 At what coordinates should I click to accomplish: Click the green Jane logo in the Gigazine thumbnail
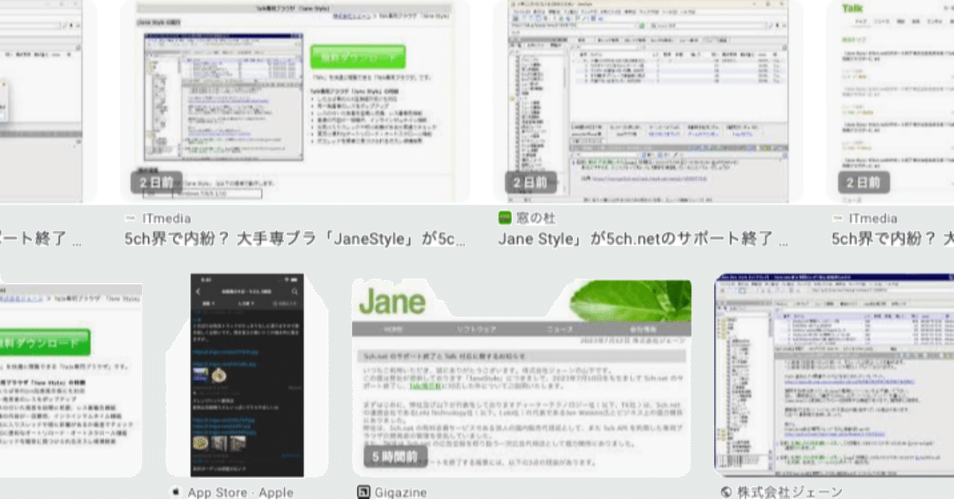pyautogui.click(x=391, y=302)
